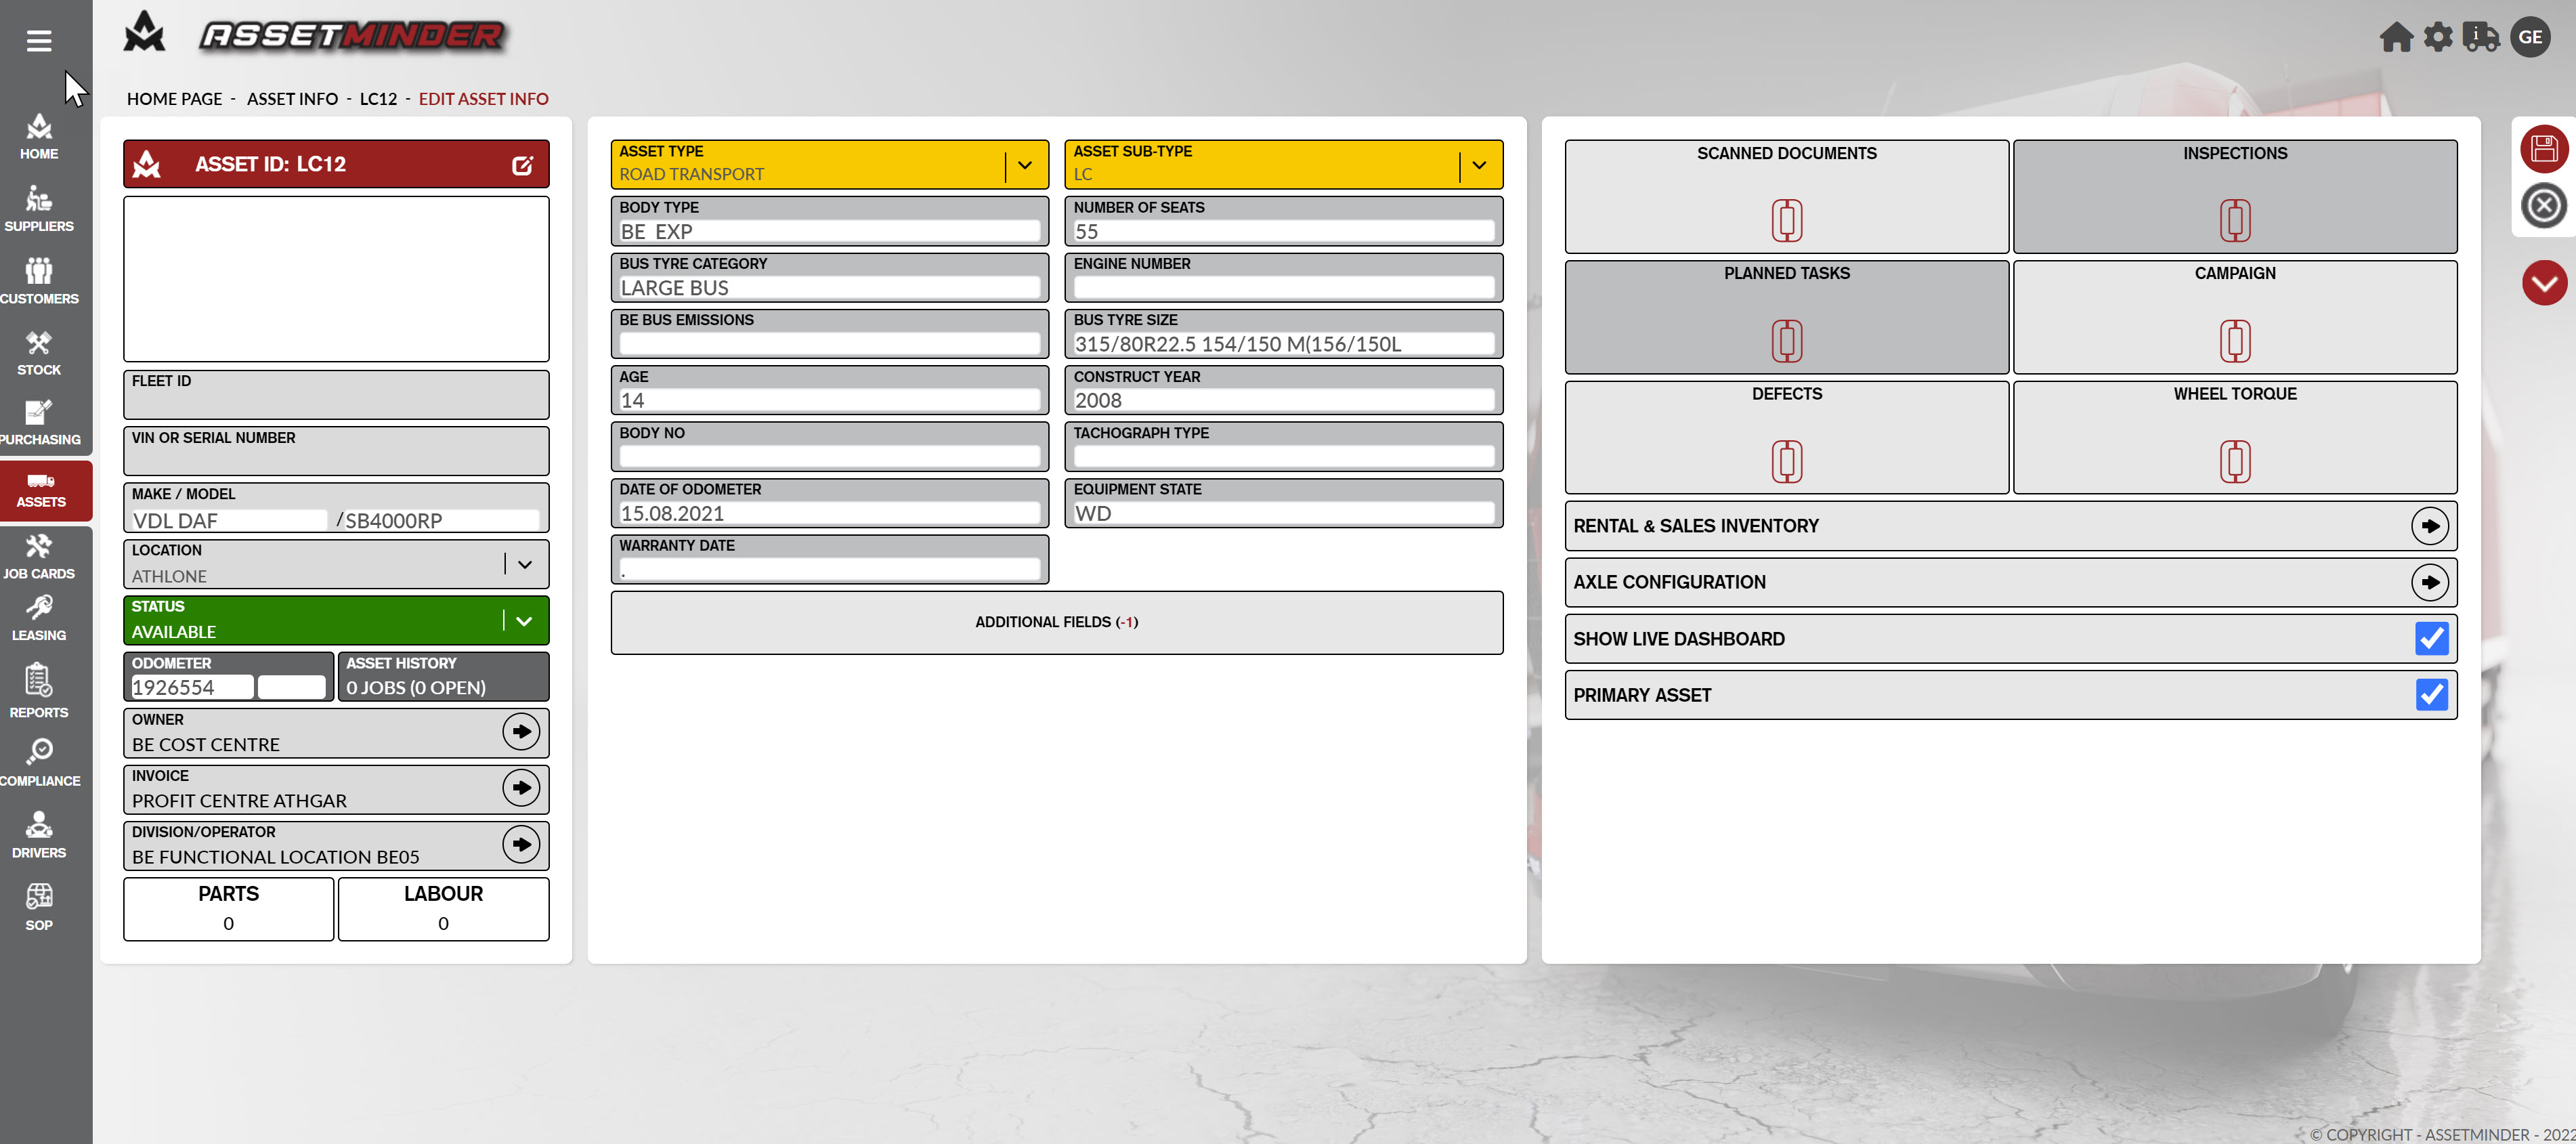Uncheck Show Live Dashboard checkbox

pos(2430,638)
